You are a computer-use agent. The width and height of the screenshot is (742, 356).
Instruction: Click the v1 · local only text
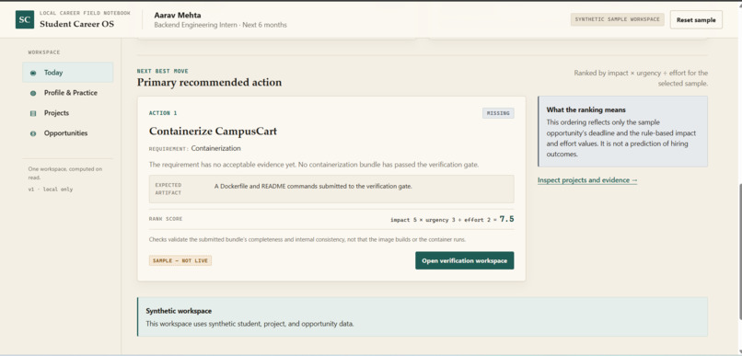tap(50, 189)
